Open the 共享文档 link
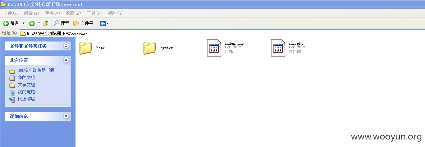Image resolution: width=425 pixels, height=147 pixels. pyautogui.click(x=26, y=85)
